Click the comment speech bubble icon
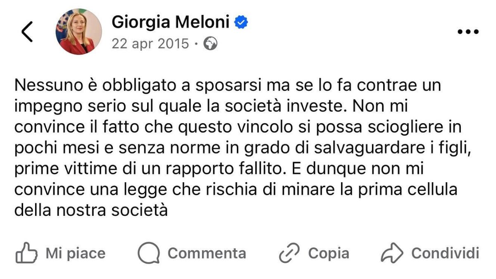496x279 pixels. pos(149,253)
